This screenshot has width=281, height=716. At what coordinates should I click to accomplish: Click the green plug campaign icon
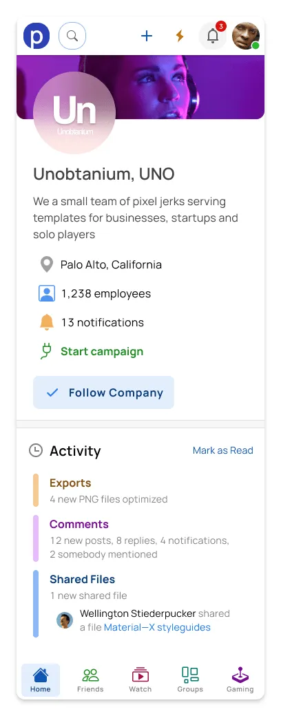click(x=46, y=351)
